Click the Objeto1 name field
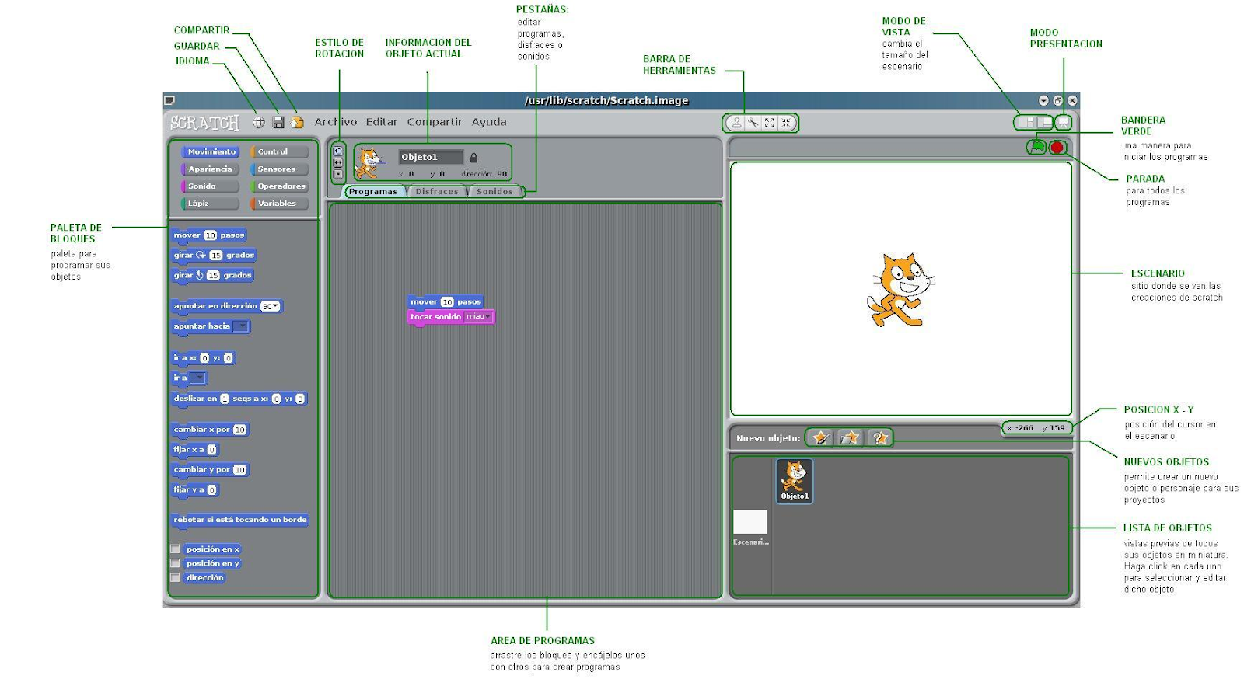Screen dimensions: 1244x700 point(431,157)
